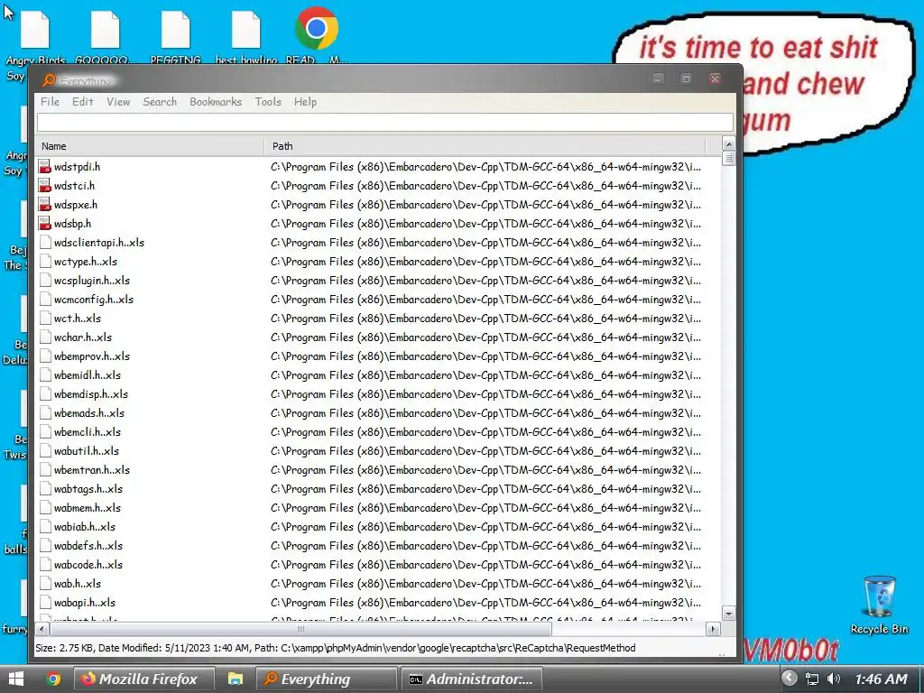Click the wabtags.h..xls file name

88,488
